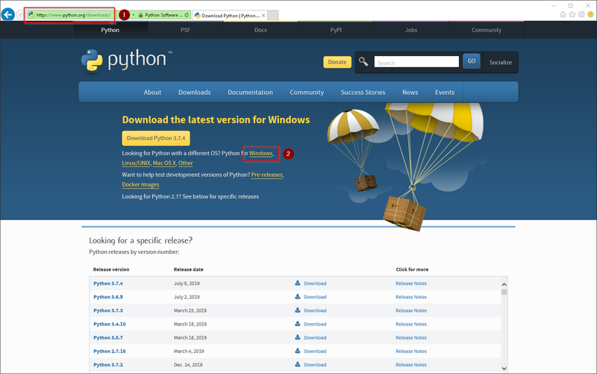
Task: Click the browser back arrow button
Action: pos(9,14)
